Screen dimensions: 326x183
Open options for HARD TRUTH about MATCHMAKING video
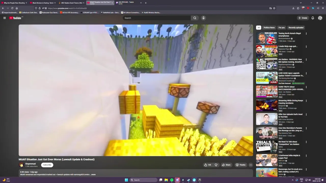point(306,87)
